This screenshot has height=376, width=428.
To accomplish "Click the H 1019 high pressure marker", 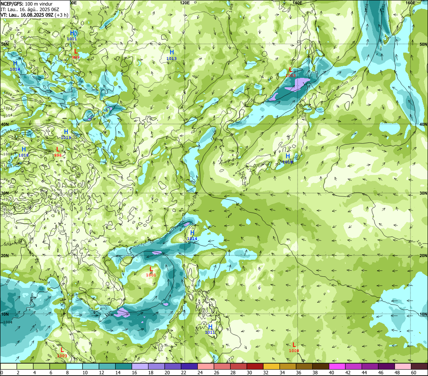I will [x=66, y=134].
